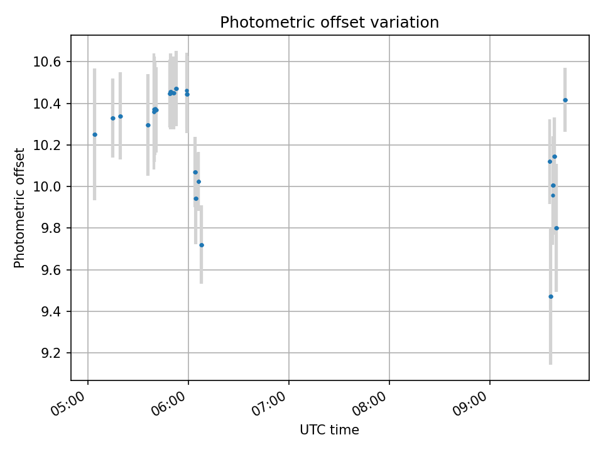Click the 'UTC time' x-axis label
The width and height of the screenshot is (603, 452).
329,429
